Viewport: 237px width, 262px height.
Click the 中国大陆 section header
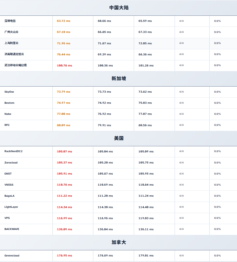tap(119, 8)
